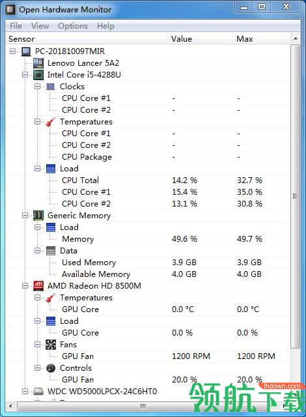Collapse the CPU Temperatures group
The height and width of the screenshot is (417, 306).
pyautogui.click(x=38, y=122)
